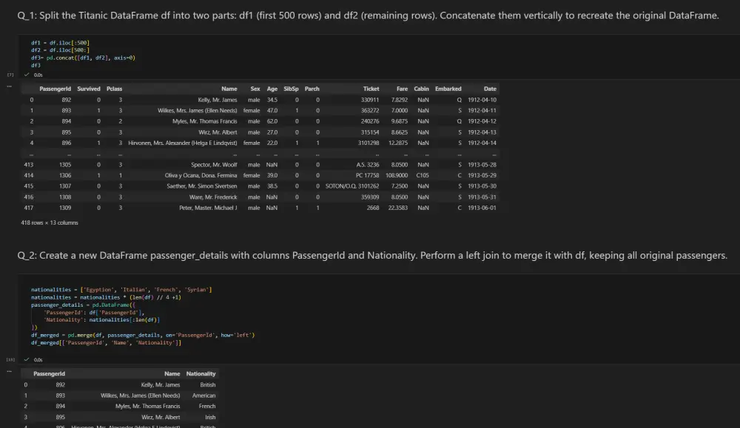
Task: Click the SibSp column header
Action: tap(291, 89)
